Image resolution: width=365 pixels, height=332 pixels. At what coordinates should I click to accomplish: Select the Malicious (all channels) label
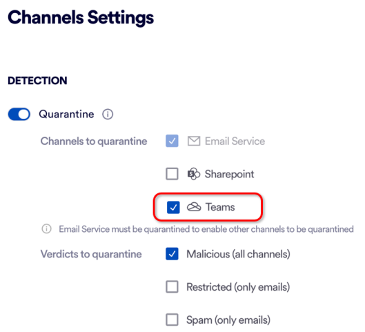tap(238, 254)
